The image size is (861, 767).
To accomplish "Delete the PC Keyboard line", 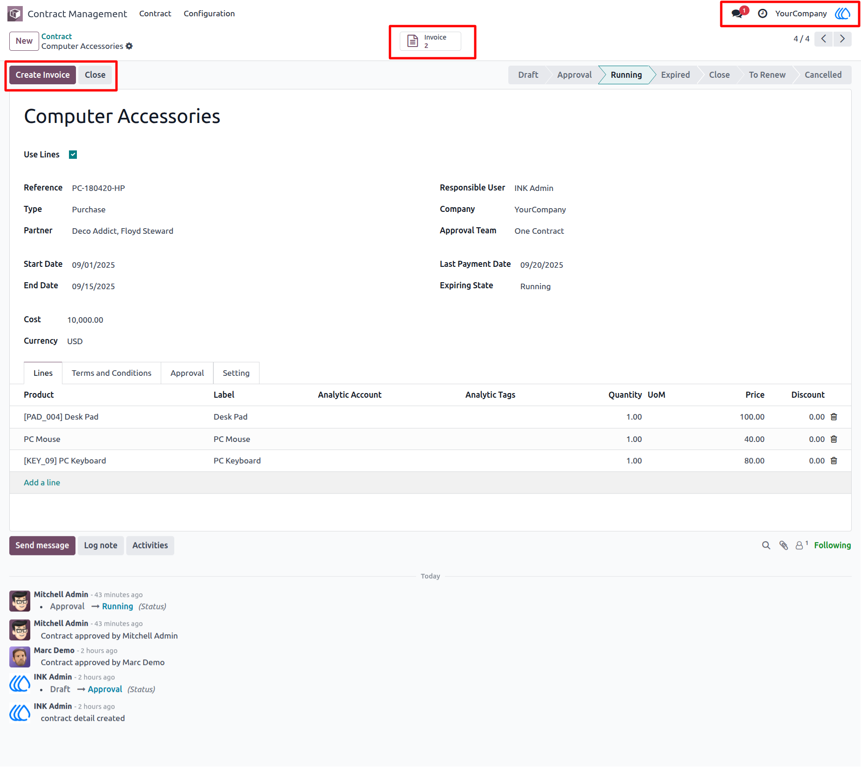I will (834, 461).
